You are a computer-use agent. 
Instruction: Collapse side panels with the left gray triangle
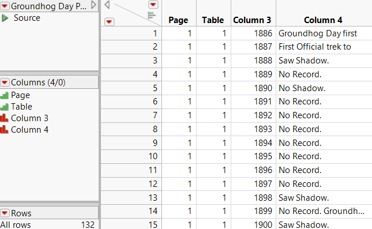point(107,5)
